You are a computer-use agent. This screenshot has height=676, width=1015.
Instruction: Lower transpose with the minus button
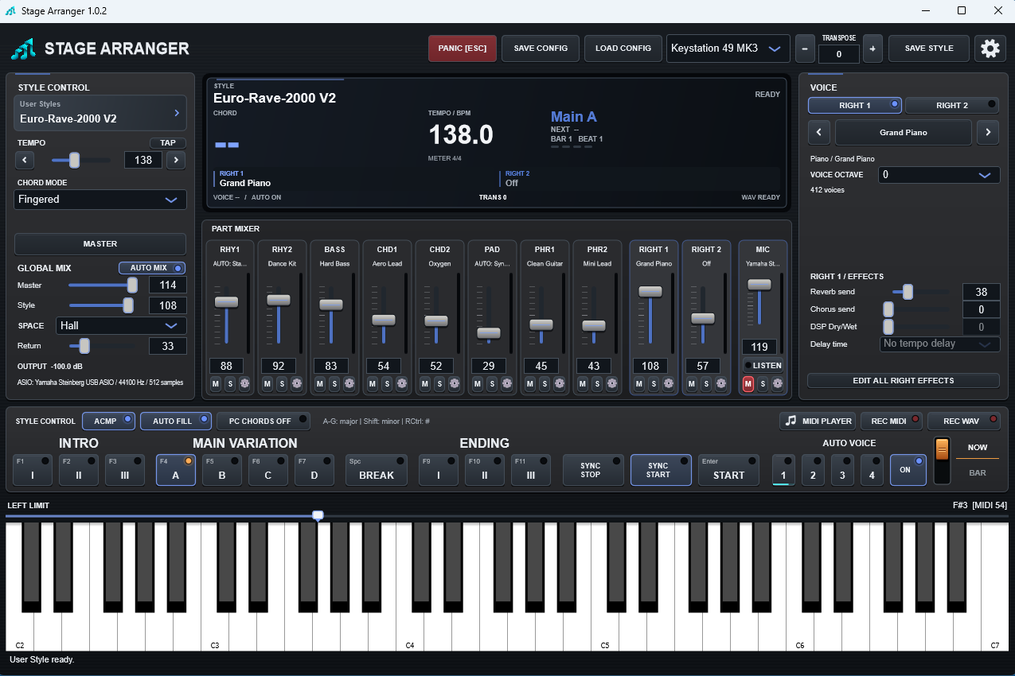[x=805, y=49]
